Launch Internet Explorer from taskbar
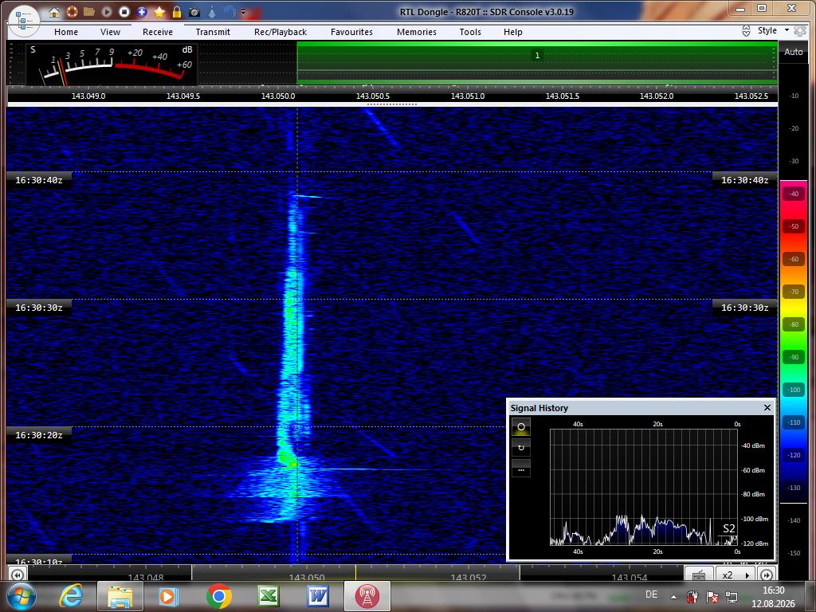816x612 pixels. coord(71,596)
